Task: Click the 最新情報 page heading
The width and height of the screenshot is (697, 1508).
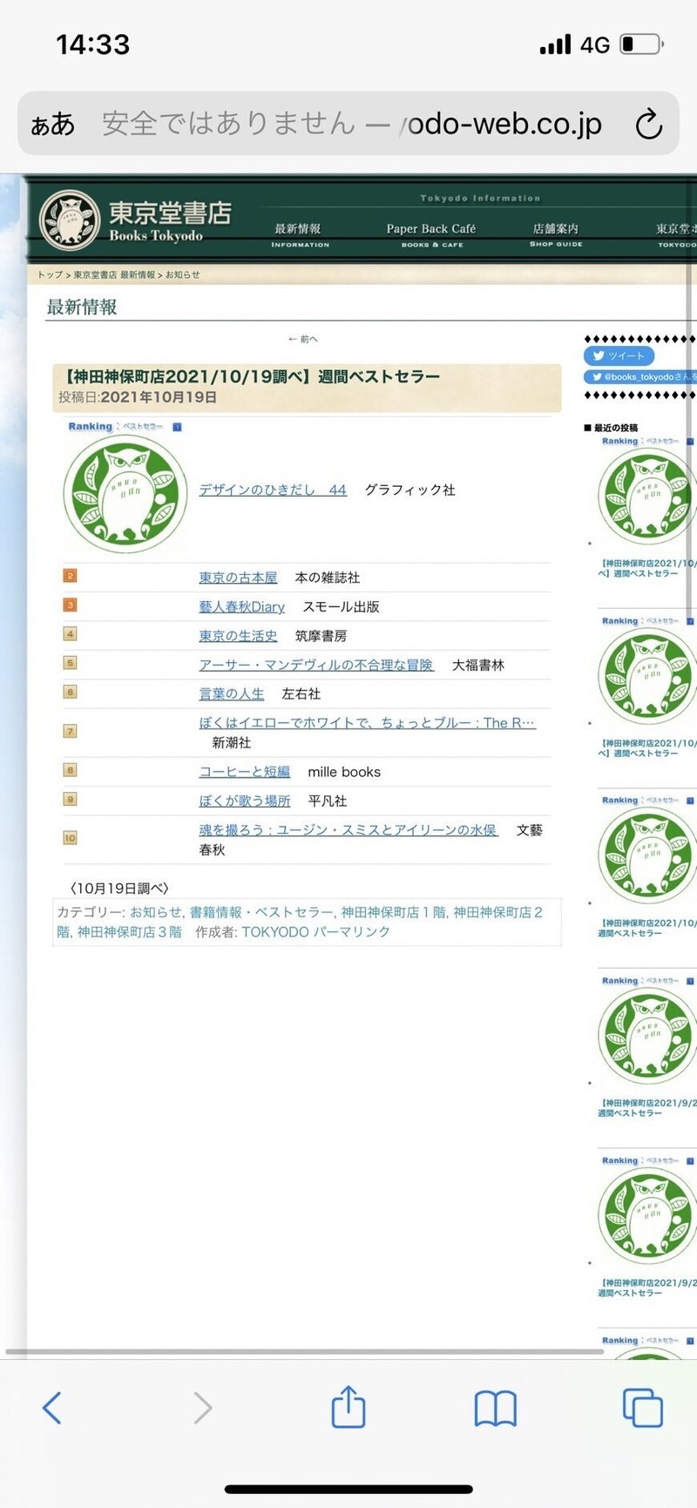Action: (82, 307)
